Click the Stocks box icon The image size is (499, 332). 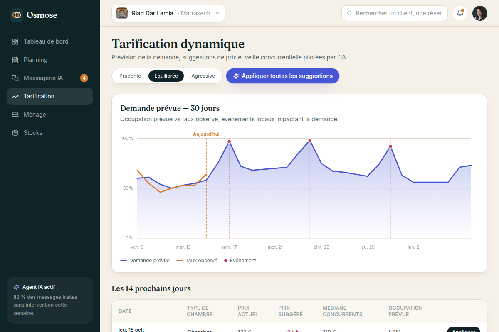15,133
